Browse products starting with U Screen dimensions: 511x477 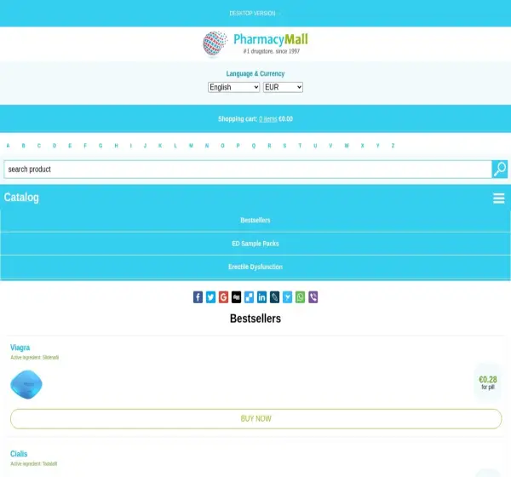(x=315, y=146)
